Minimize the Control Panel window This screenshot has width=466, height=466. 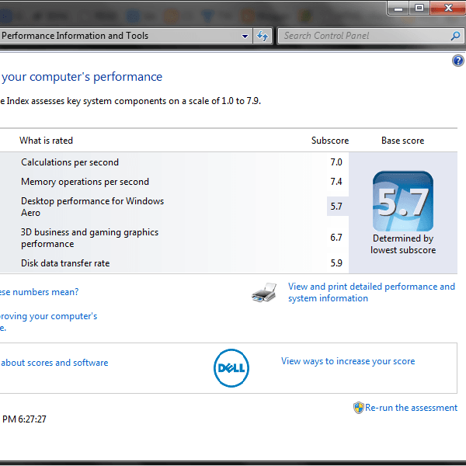398,8
